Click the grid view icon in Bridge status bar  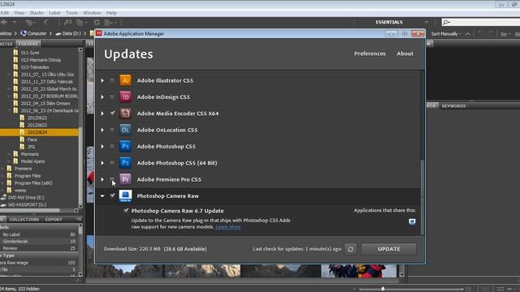click(x=500, y=289)
